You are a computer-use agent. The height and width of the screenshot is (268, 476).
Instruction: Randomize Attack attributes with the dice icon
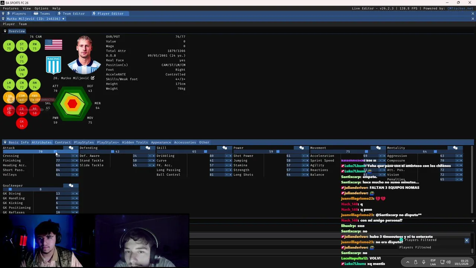click(71, 148)
